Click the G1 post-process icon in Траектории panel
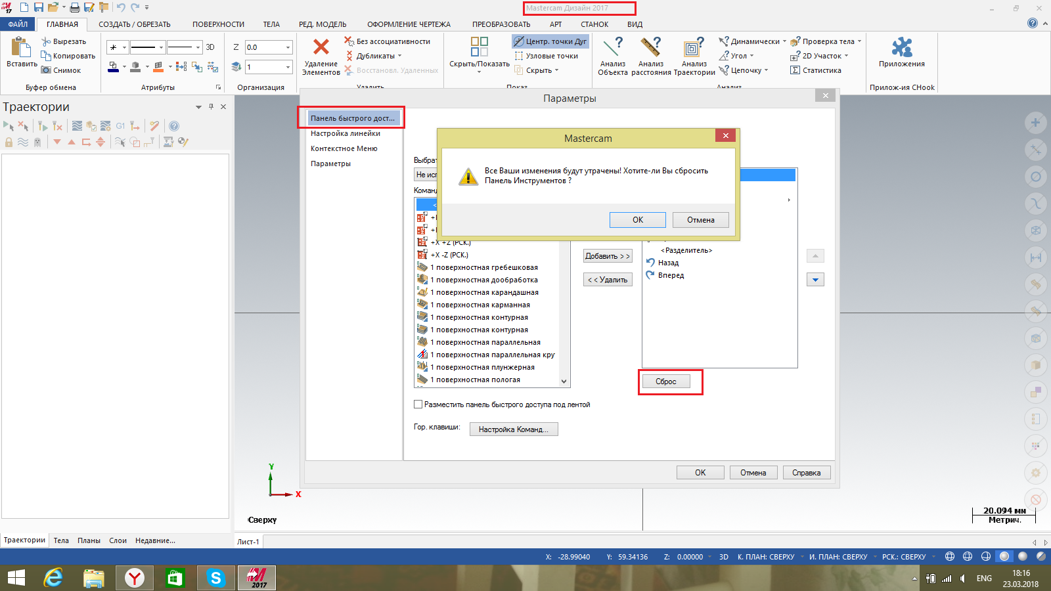 point(120,126)
